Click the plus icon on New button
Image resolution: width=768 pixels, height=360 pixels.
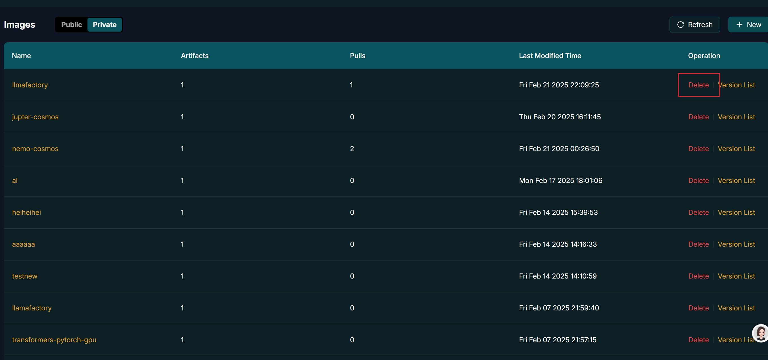(739, 25)
